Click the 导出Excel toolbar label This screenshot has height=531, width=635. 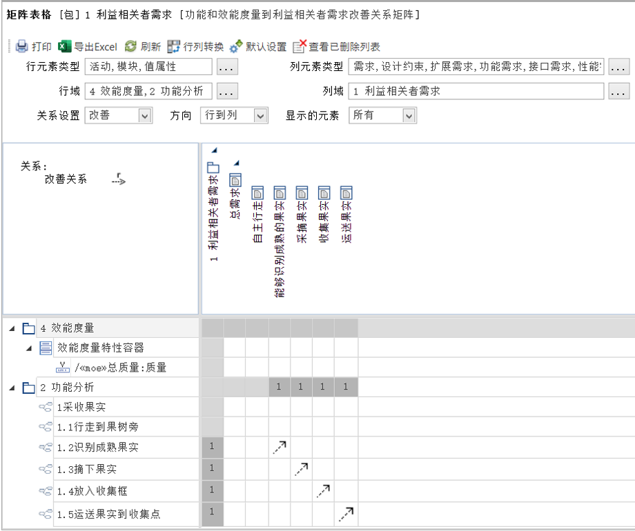pyautogui.click(x=95, y=47)
